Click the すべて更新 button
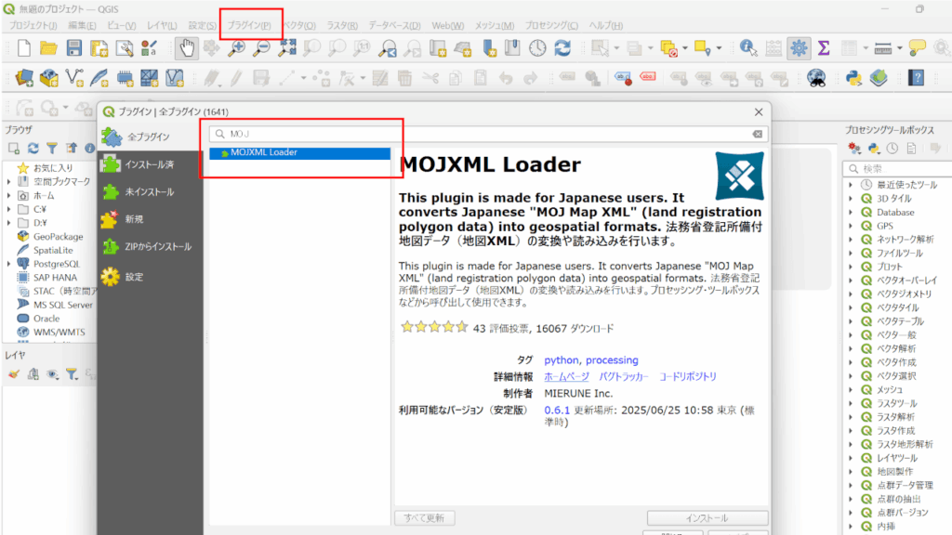The height and width of the screenshot is (535, 952). click(424, 518)
